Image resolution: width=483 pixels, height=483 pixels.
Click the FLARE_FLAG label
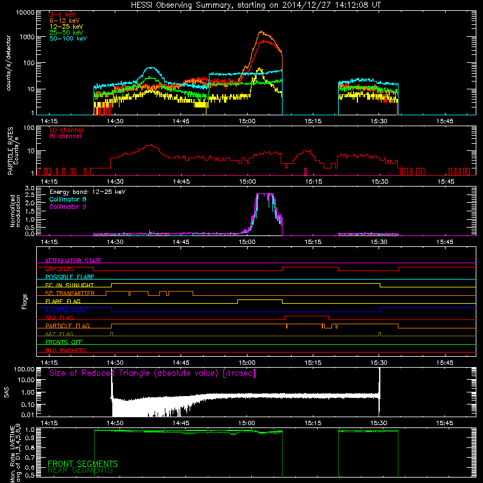tap(63, 301)
